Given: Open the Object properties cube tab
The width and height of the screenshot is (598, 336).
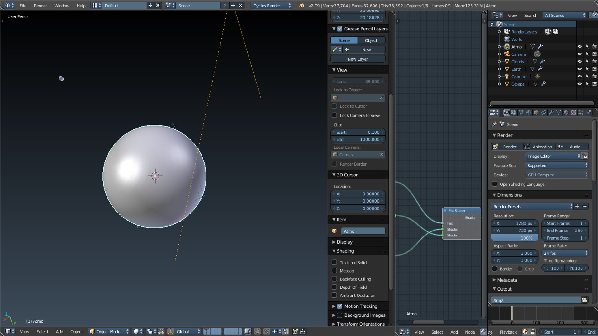Looking at the screenshot, I should pos(536,113).
